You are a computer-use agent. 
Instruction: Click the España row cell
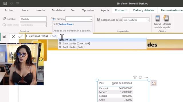point(103,96)
